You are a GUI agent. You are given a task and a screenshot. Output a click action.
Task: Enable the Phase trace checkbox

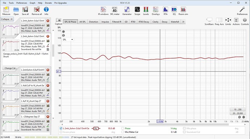pyautogui.click(x=122, y=128)
